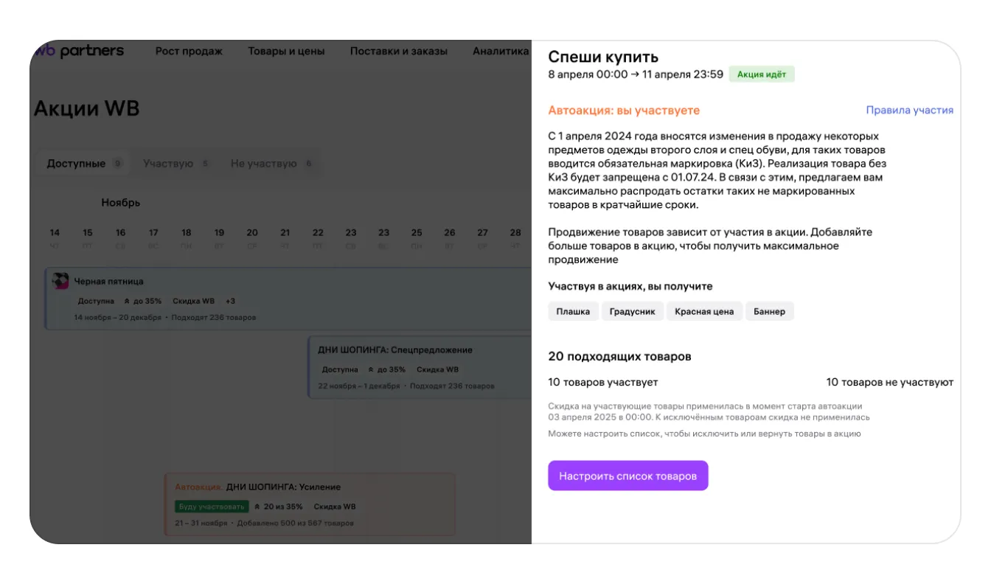
Task: Click the Буду участвовать badge
Action: click(x=211, y=507)
